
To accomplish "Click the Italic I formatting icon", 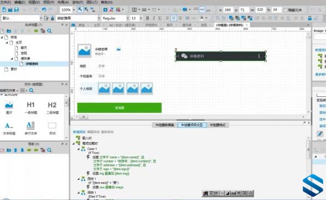I will 154,18.
